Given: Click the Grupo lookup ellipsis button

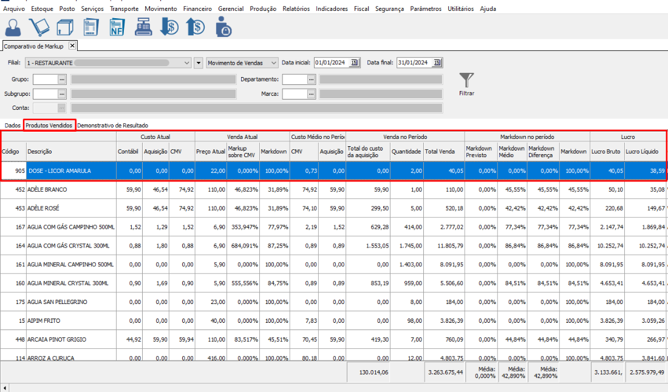Looking at the screenshot, I should [61, 79].
